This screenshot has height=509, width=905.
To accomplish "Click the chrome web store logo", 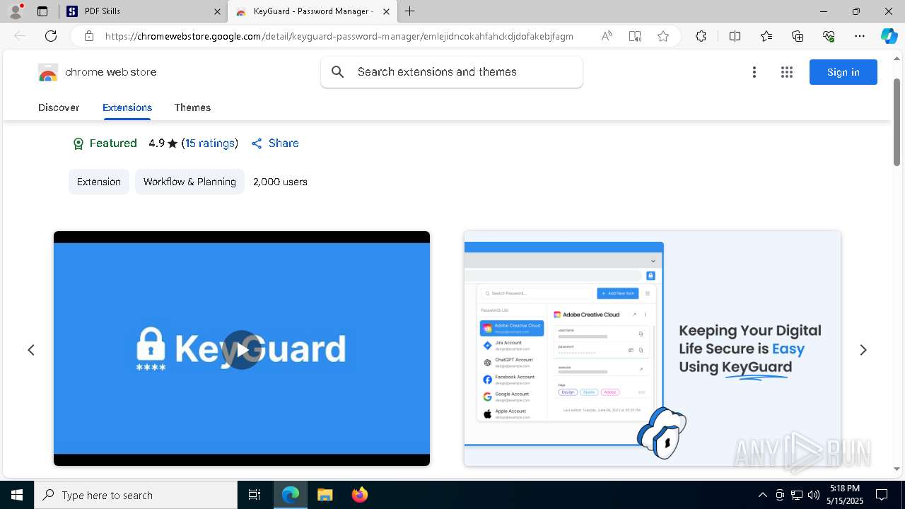I will [x=98, y=72].
